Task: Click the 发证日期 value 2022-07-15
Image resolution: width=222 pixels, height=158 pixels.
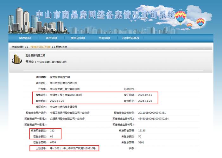Action: coord(145,95)
